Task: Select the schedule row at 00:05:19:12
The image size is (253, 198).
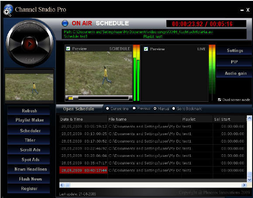Action: 152,126
